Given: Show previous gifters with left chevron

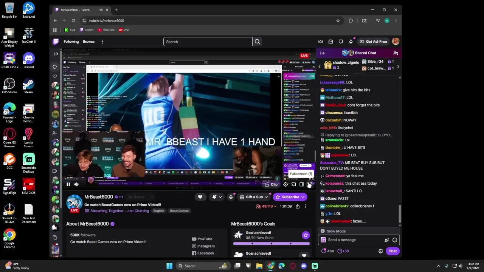Looking at the screenshot, I should (x=320, y=67).
